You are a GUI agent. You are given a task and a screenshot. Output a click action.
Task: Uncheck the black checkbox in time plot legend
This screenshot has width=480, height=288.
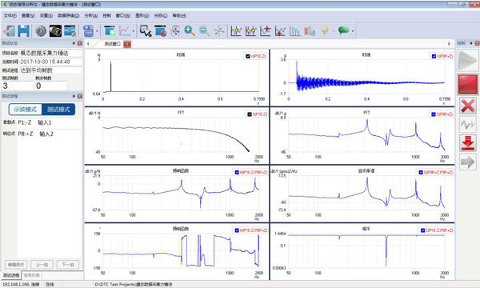(x=248, y=56)
